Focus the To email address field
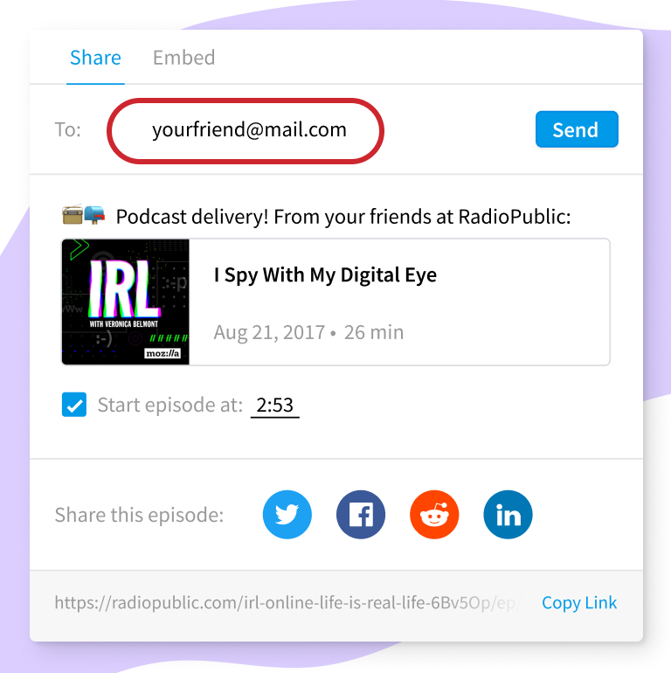Screen dimensions: 671x673 (249, 129)
